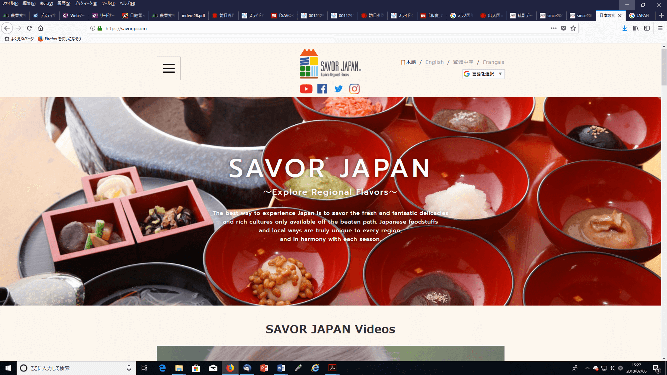Open the Facebook social icon

pyautogui.click(x=322, y=89)
